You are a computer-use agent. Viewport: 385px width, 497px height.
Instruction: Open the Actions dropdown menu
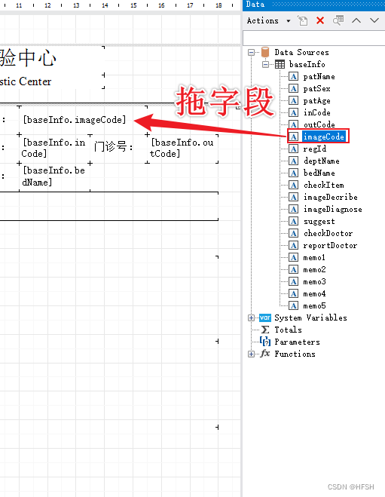(x=268, y=21)
